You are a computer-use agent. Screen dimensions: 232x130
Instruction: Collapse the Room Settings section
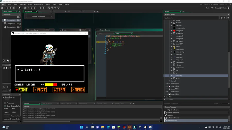(x=4, y=97)
